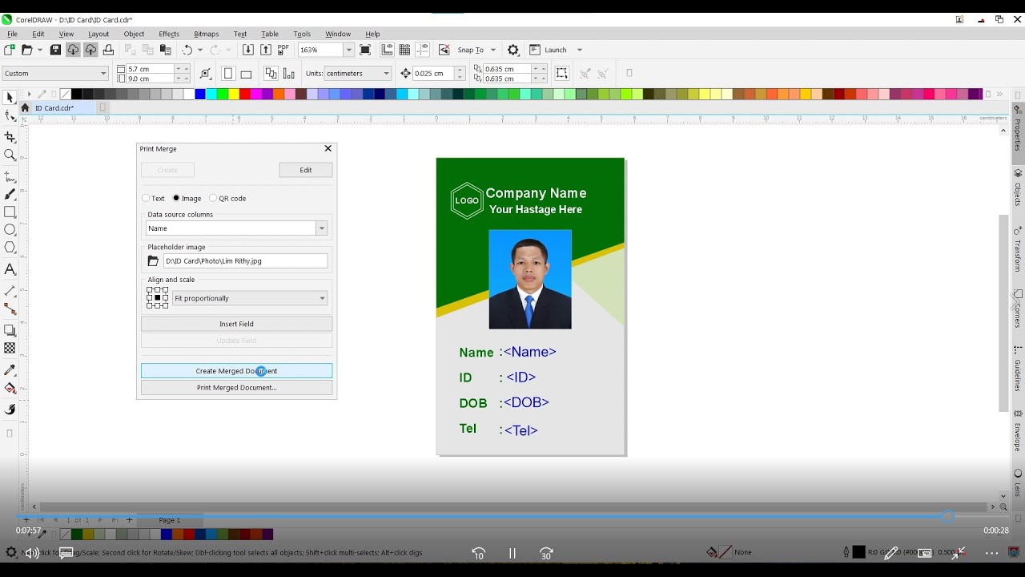1025x577 pixels.
Task: Click the Undo arrow icon
Action: coord(187,50)
